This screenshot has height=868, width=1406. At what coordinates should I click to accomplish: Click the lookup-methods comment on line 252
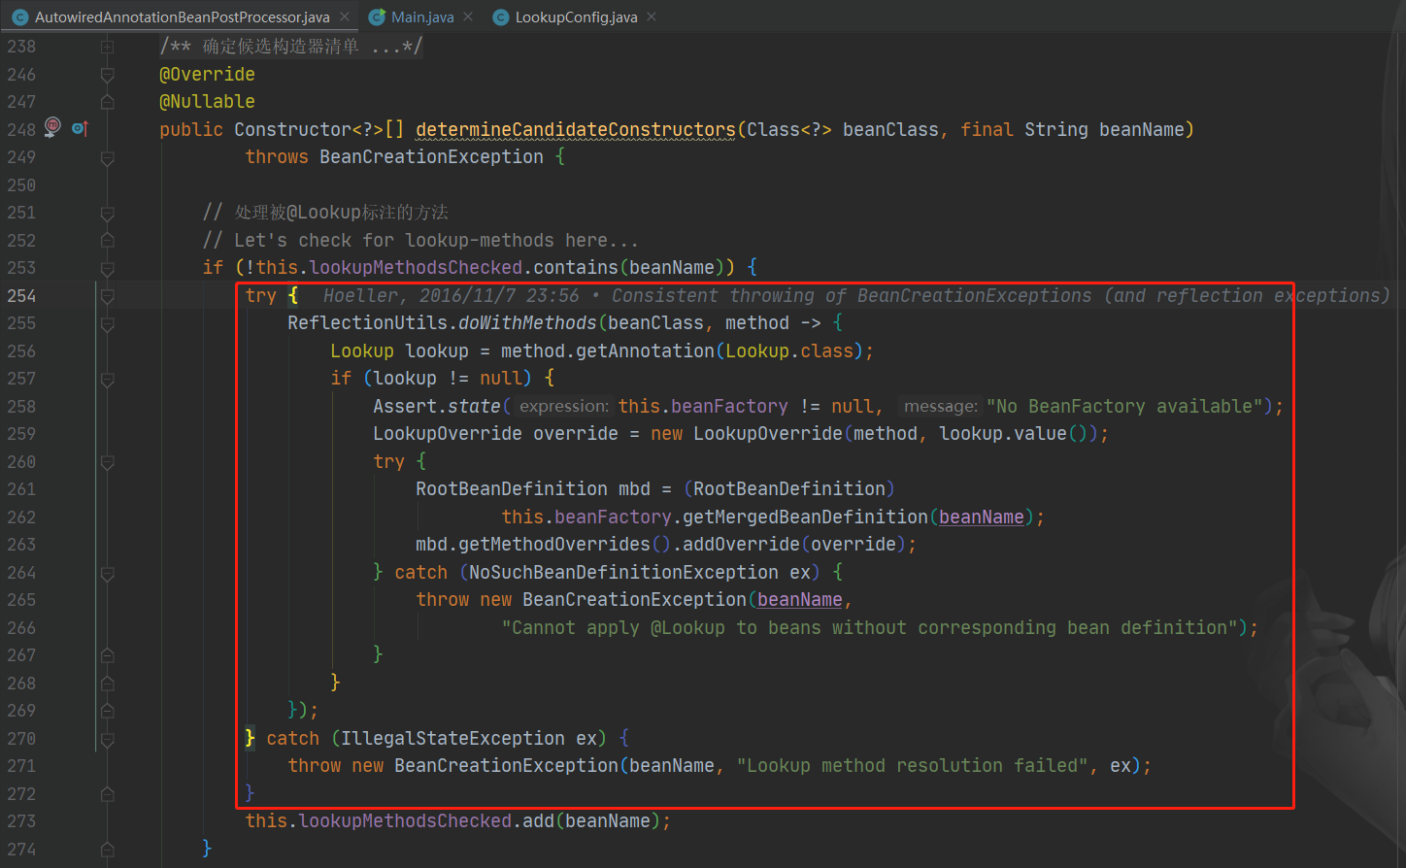click(420, 241)
